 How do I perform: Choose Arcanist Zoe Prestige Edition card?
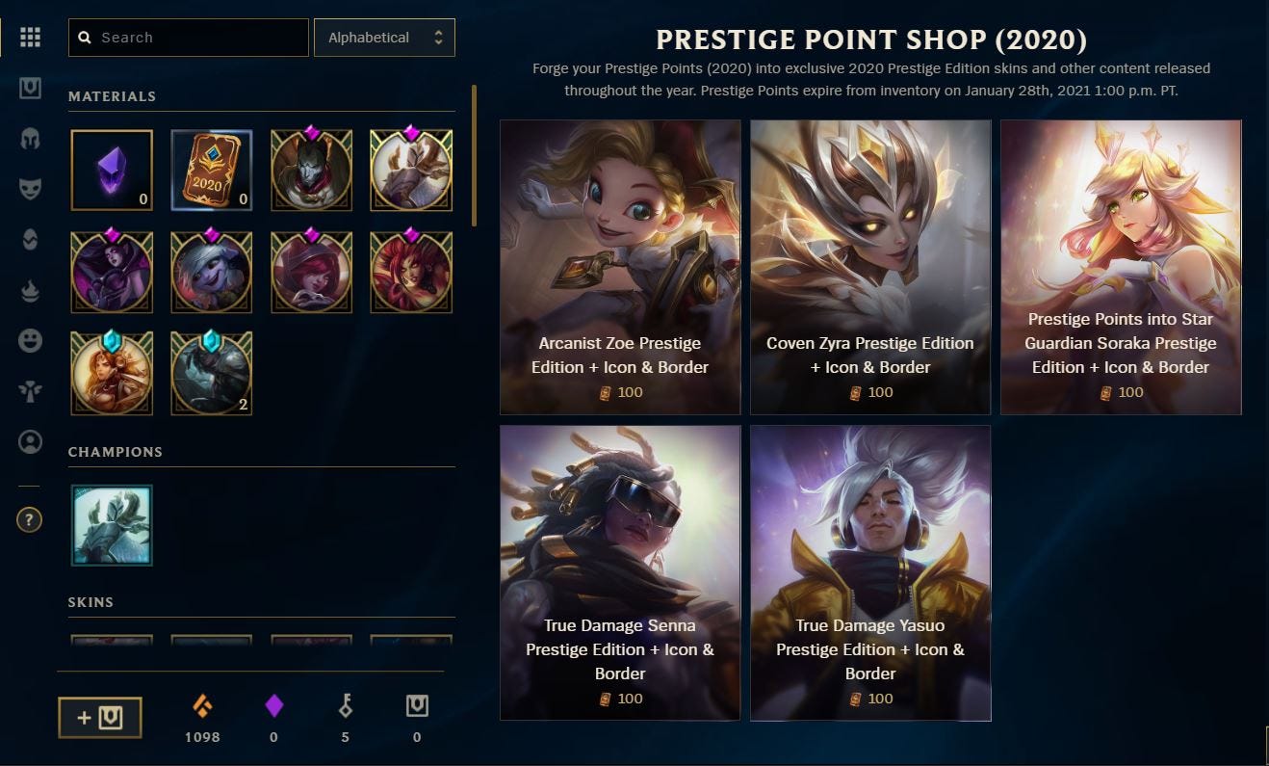point(620,268)
